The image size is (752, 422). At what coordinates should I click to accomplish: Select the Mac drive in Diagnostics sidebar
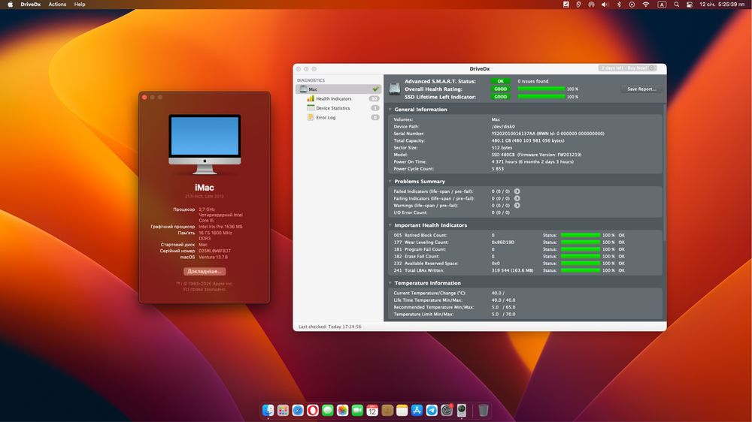338,89
